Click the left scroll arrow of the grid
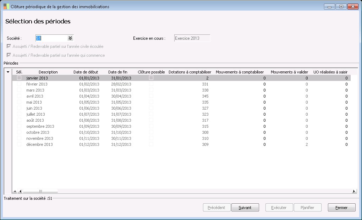 pos(20,191)
